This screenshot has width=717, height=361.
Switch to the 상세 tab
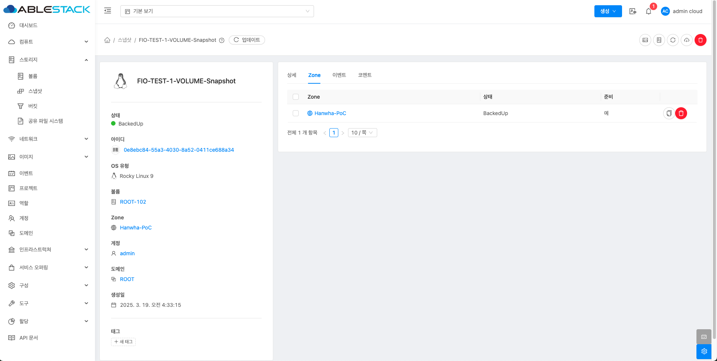(x=292, y=75)
